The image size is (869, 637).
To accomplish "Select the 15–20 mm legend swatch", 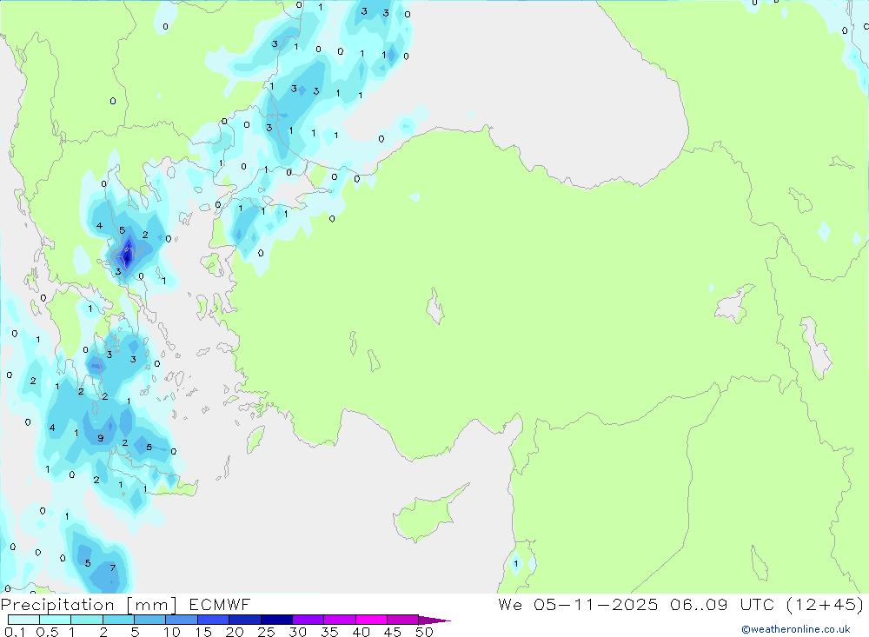I will [x=214, y=620].
